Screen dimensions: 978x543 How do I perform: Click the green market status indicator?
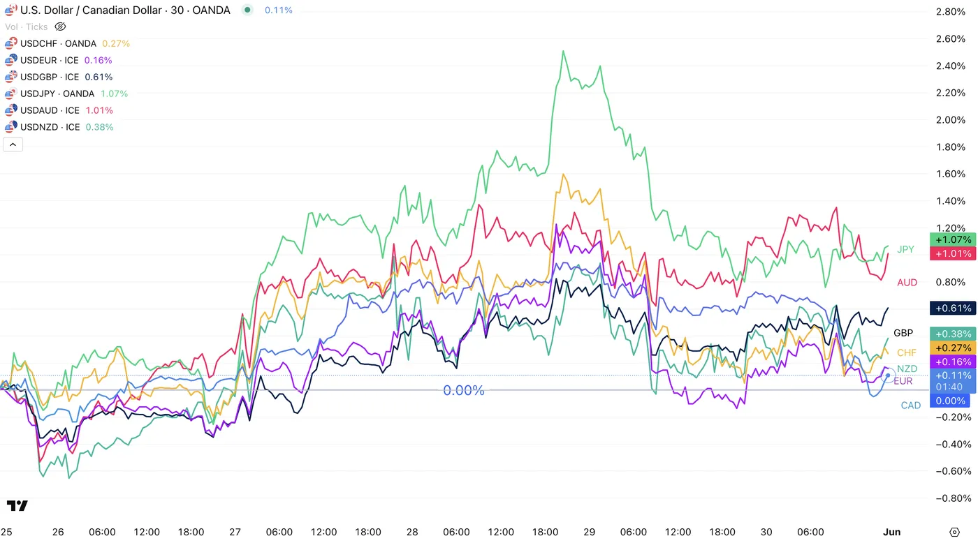(x=247, y=10)
